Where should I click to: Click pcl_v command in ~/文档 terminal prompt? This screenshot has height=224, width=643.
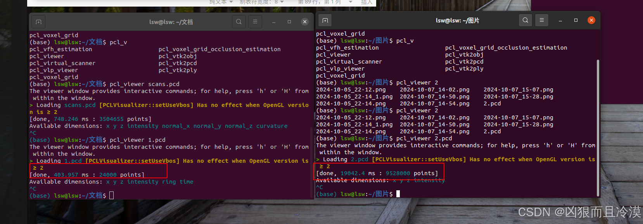[x=118, y=42]
